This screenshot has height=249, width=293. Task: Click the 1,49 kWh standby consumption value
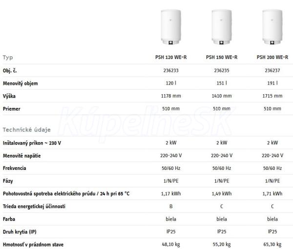(x=222, y=194)
